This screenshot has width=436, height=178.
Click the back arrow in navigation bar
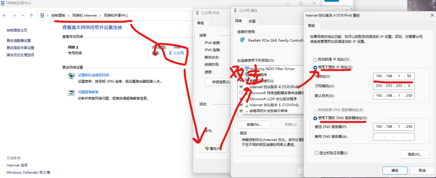(4, 16)
